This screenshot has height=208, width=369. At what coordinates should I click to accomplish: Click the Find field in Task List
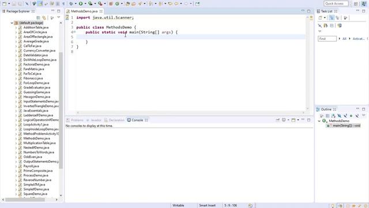(327, 39)
